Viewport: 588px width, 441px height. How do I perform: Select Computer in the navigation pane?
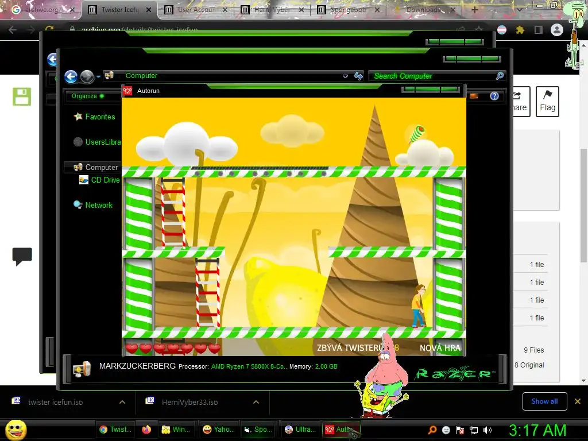(101, 167)
